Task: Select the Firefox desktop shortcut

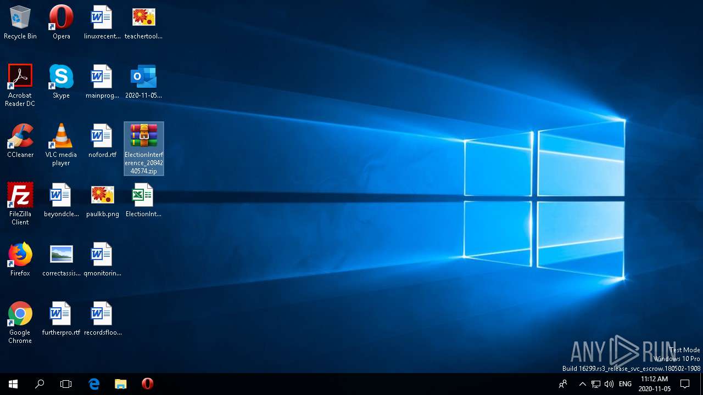Action: (20, 259)
